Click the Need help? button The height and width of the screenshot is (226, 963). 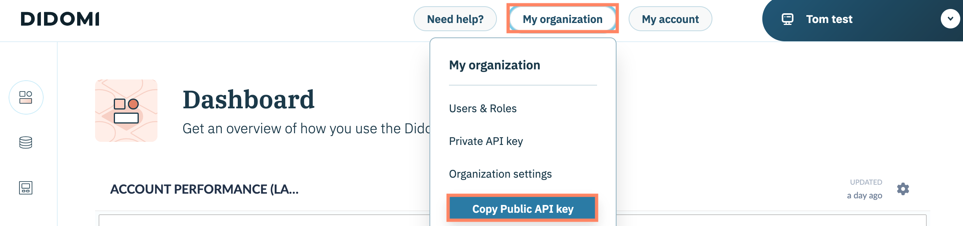[x=455, y=19]
